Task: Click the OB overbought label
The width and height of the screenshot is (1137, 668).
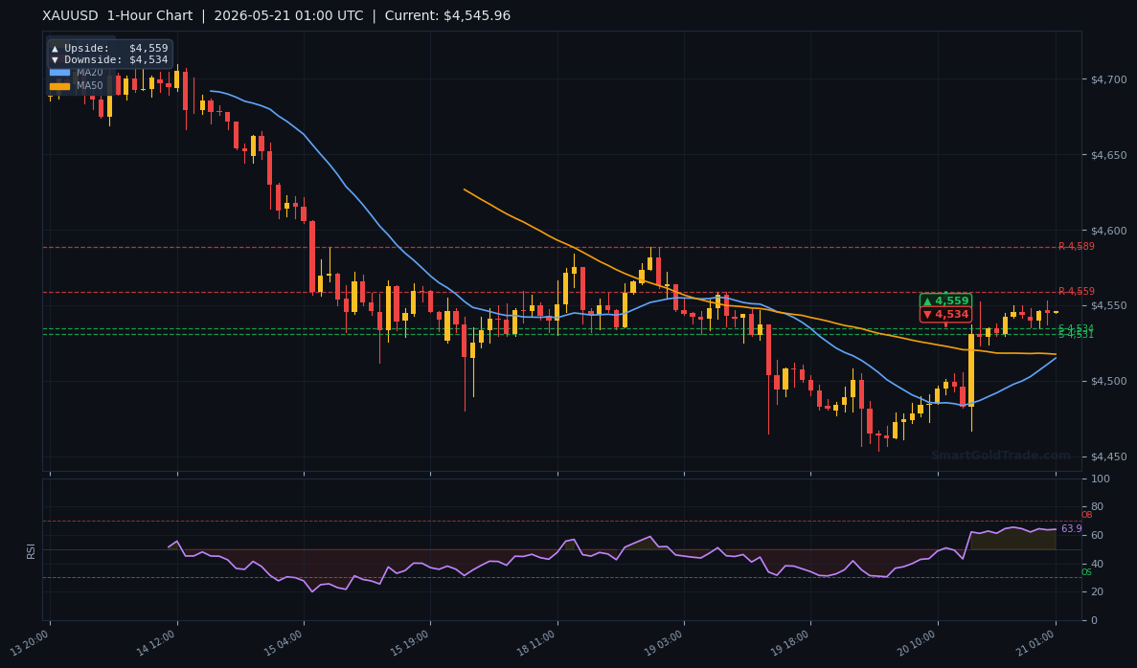Action: coord(1086,515)
